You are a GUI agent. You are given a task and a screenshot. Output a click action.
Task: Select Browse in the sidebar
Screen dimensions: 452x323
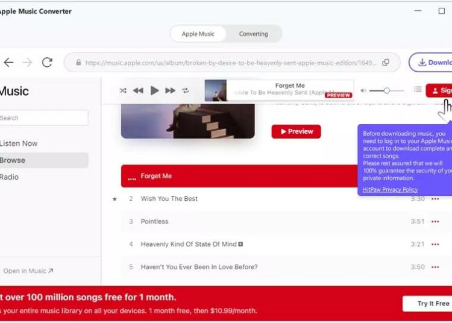44,160
